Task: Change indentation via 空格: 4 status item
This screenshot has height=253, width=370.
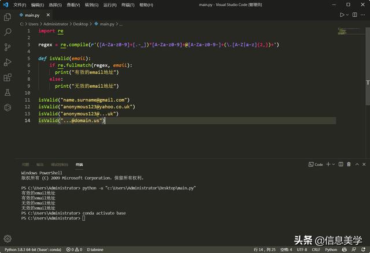Action: coord(286,250)
